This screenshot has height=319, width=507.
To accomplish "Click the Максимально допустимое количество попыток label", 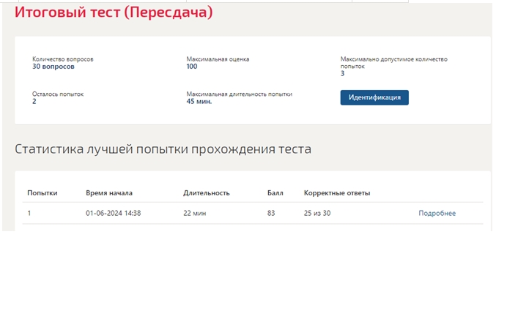I will click(x=394, y=63).
